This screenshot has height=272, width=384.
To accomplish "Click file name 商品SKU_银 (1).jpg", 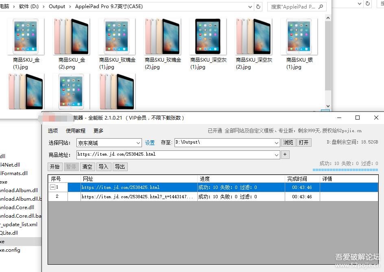I will click(x=299, y=63).
